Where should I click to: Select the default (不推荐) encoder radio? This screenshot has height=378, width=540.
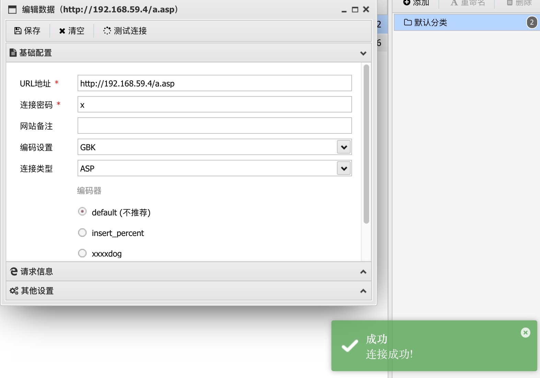82,212
